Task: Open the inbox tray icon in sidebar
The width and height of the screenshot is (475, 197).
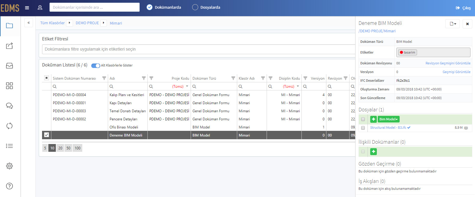Action: point(10,66)
